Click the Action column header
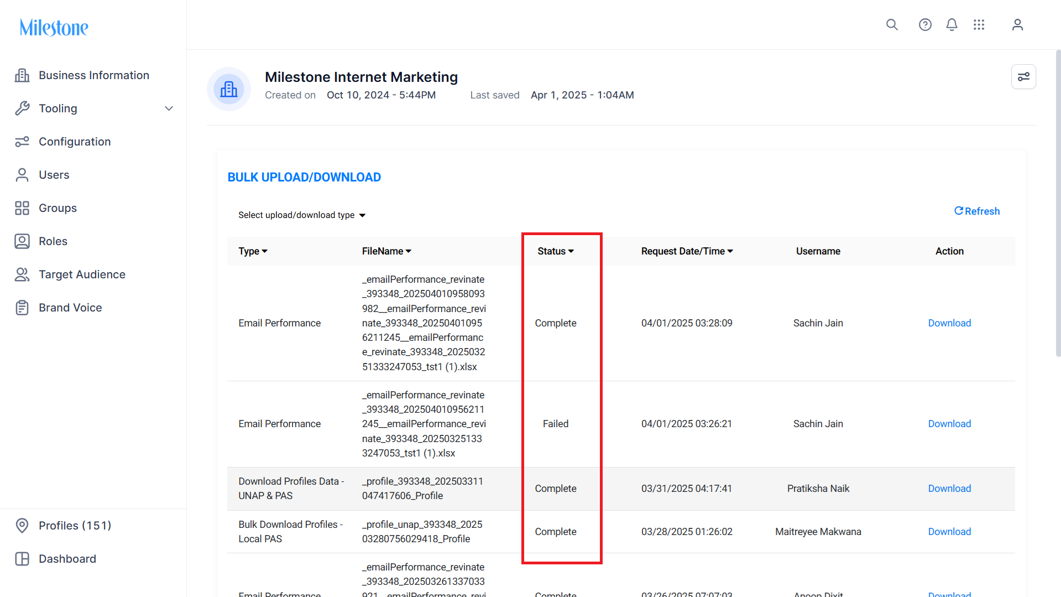1061x597 pixels. point(949,251)
